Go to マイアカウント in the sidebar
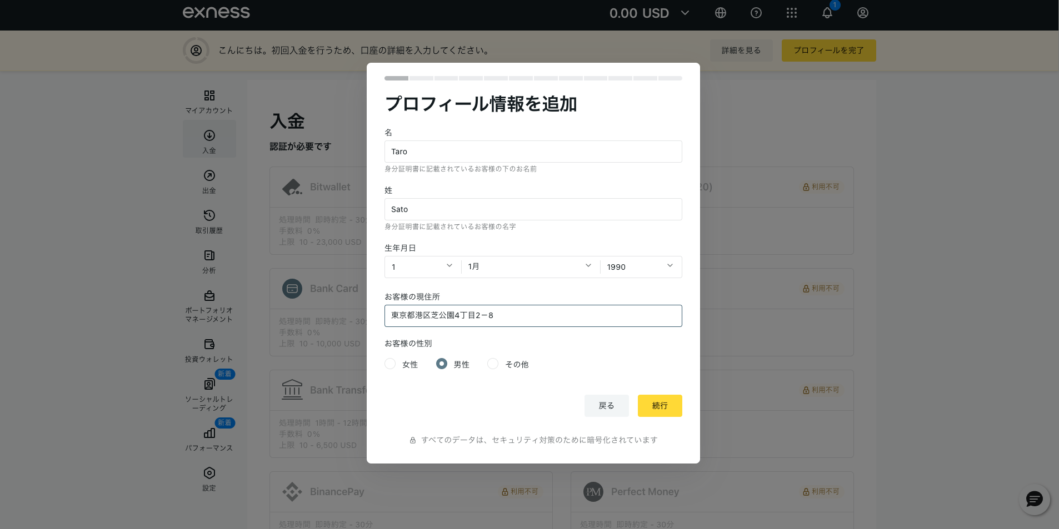 (209, 102)
